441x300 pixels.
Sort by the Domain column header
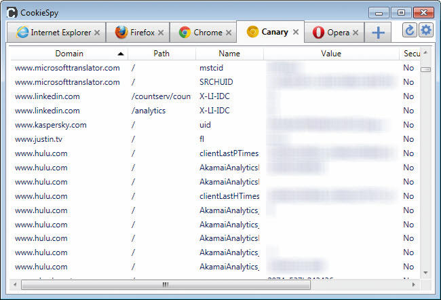pyautogui.click(x=69, y=54)
